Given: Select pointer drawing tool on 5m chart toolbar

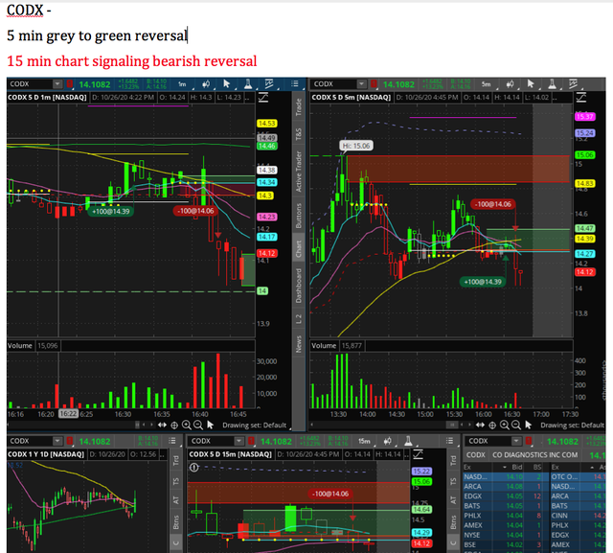Looking at the screenshot, I should 531,84.
